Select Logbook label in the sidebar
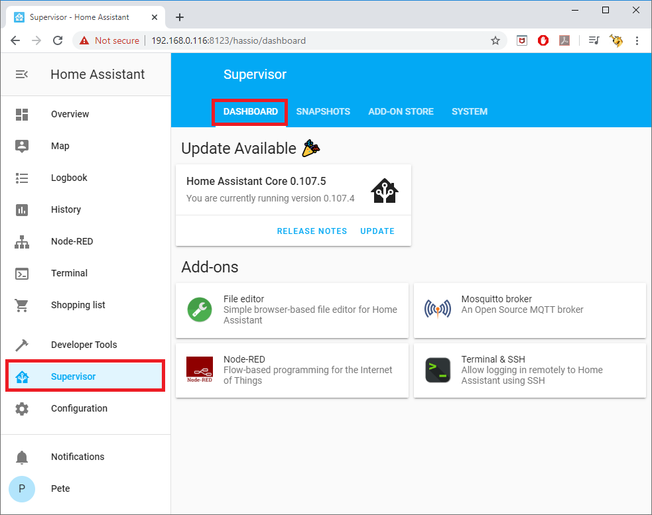The width and height of the screenshot is (652, 515). point(69,178)
